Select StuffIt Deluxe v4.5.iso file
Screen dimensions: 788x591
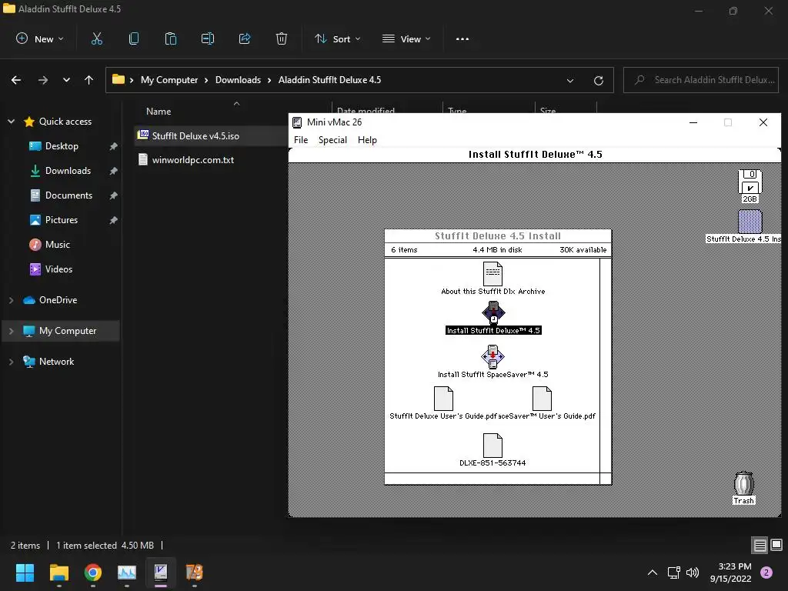click(x=195, y=135)
